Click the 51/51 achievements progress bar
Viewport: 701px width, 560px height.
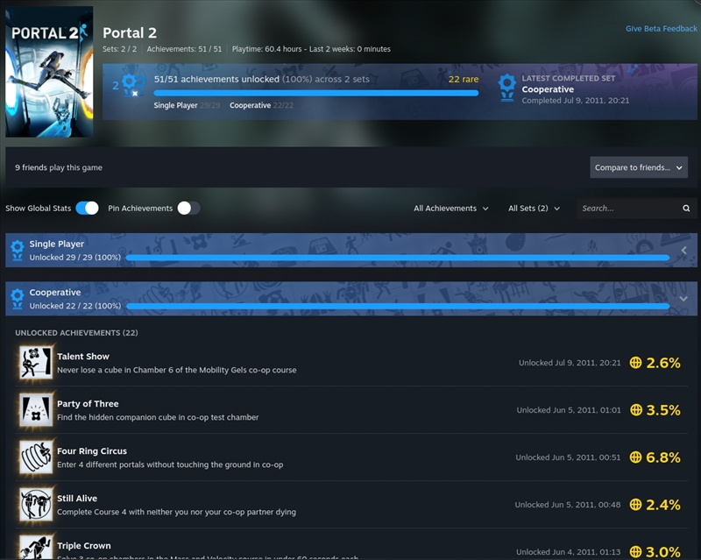316,93
